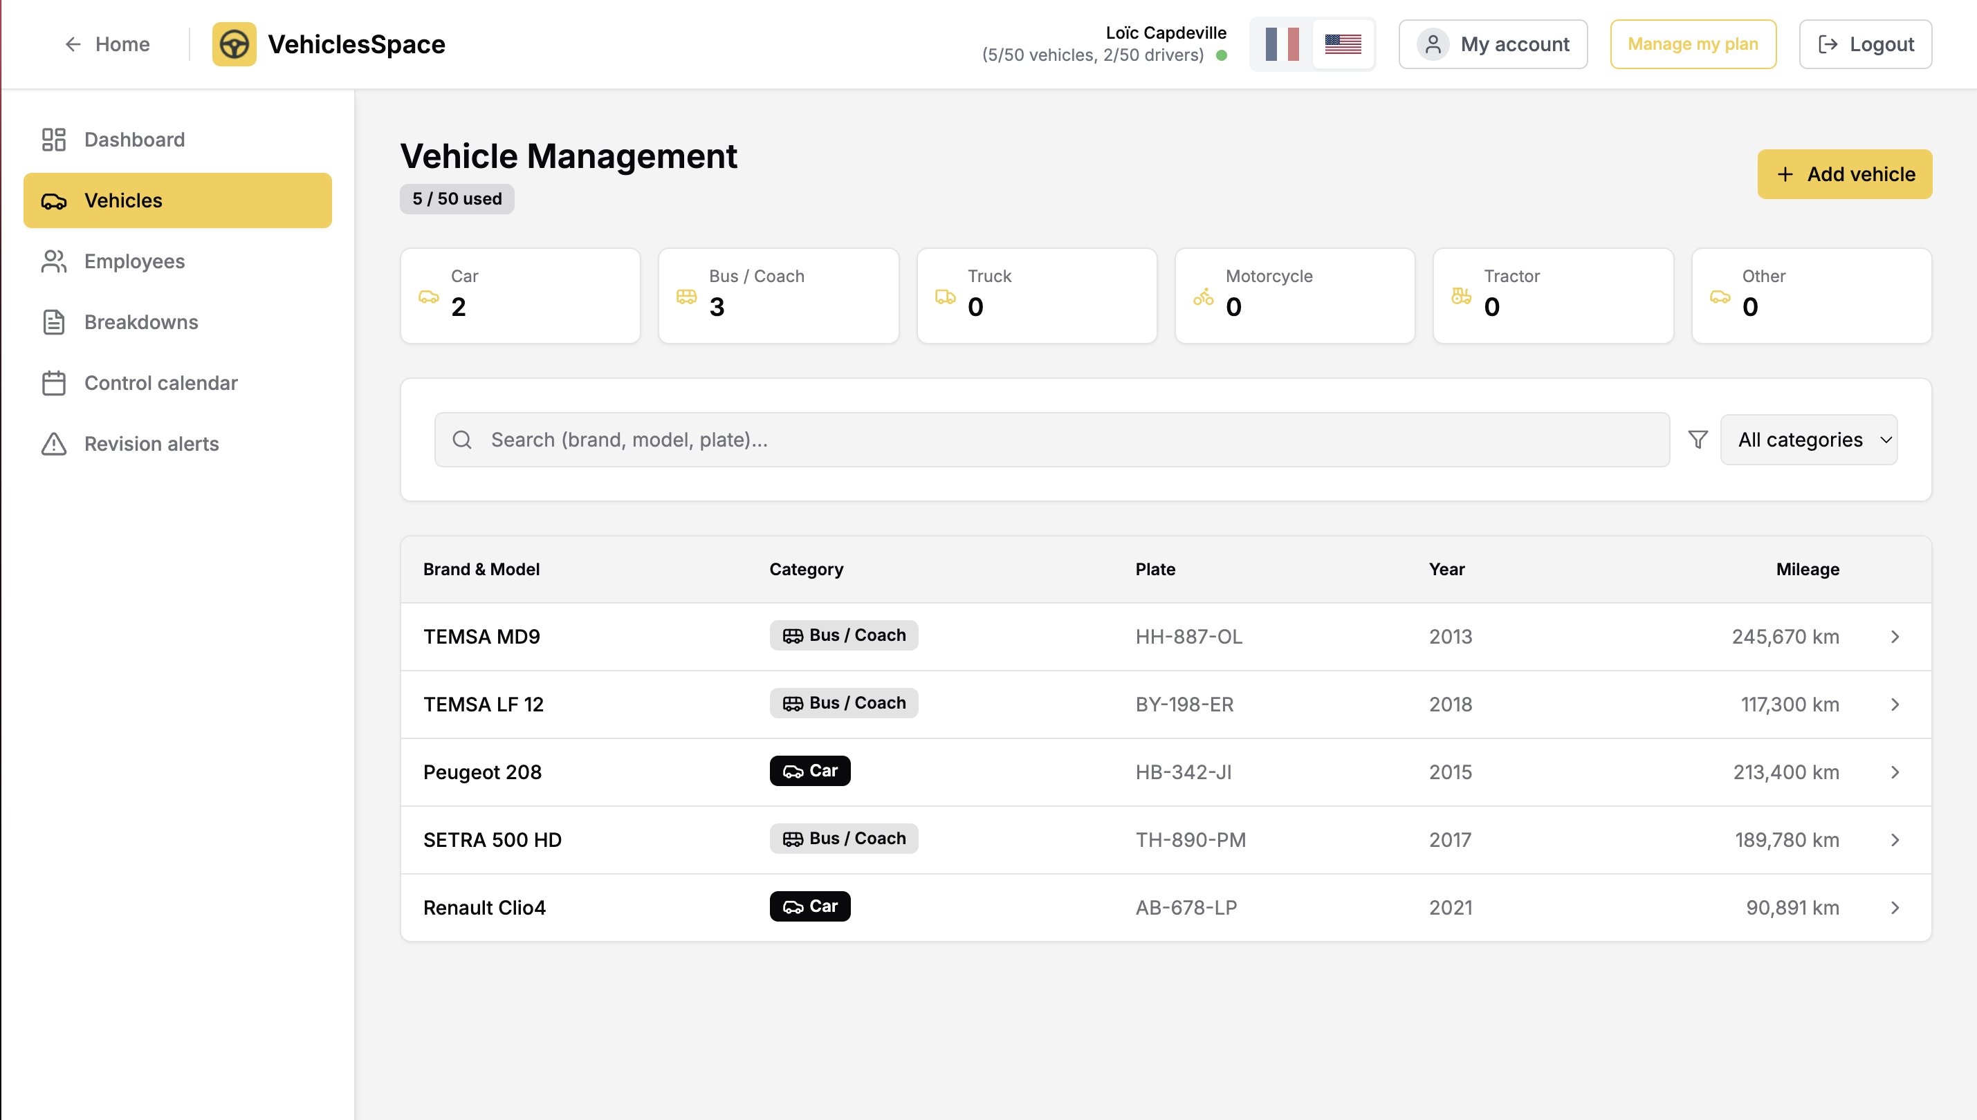Viewport: 1977px width, 1120px height.
Task: Go to Employees in sidebar
Action: coord(135,261)
